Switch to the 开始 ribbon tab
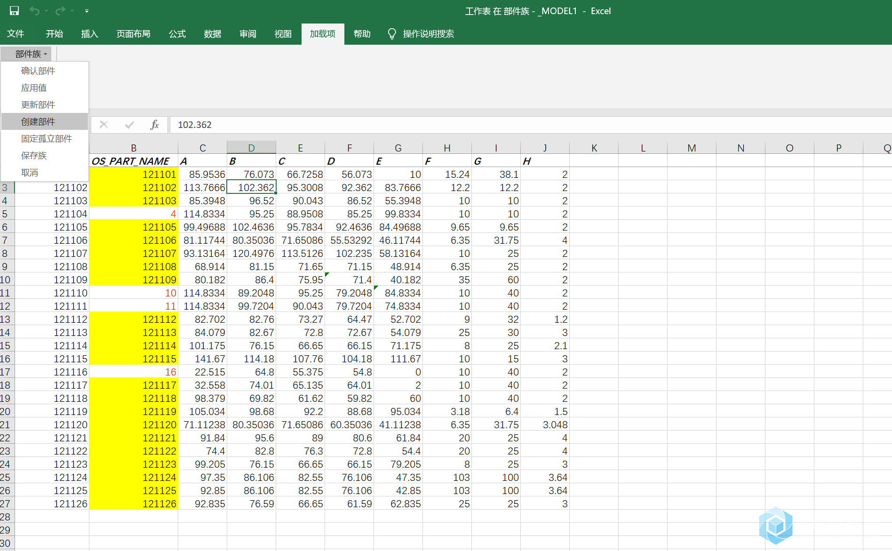 coord(54,34)
